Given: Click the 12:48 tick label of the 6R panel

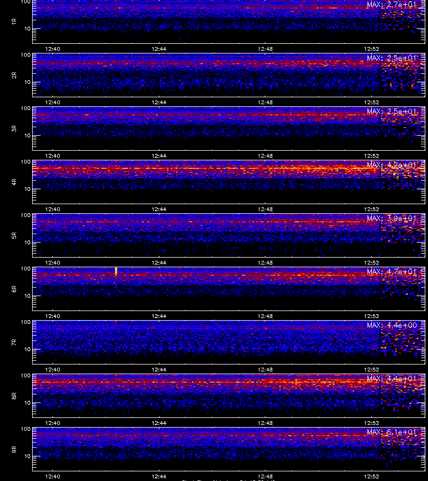Looking at the screenshot, I should (265, 316).
